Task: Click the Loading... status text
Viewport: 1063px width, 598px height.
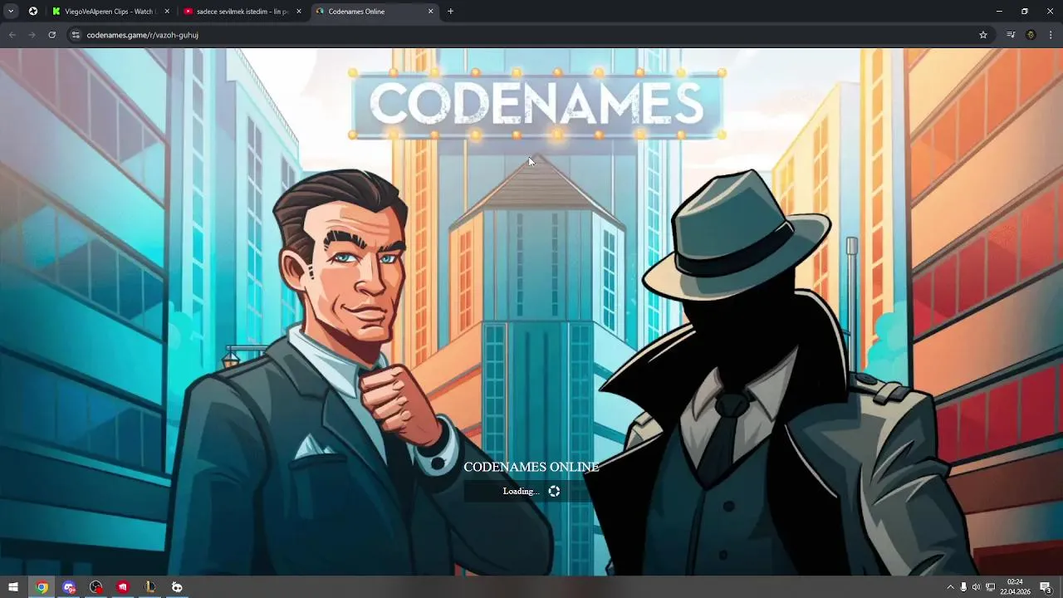Action: [521, 492]
